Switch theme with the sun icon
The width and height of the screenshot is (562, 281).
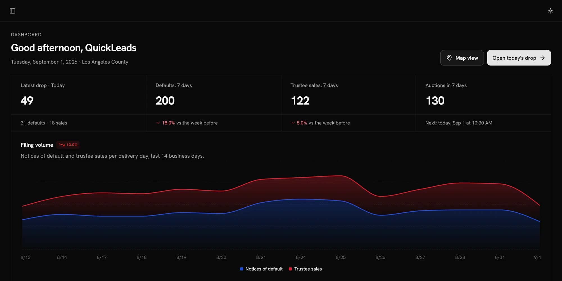550,11
